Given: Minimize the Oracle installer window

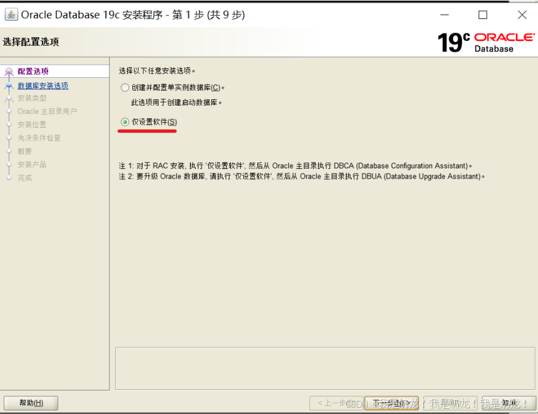Looking at the screenshot, I should [x=445, y=15].
